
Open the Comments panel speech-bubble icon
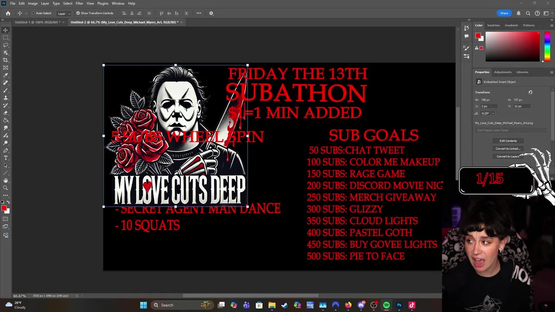[467, 36]
